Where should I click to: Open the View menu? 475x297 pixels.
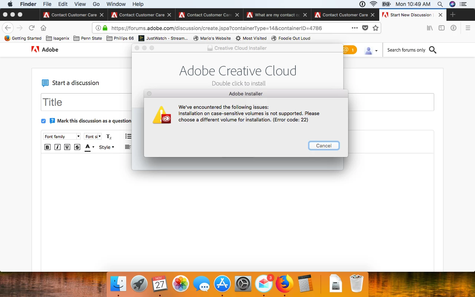[x=80, y=4]
